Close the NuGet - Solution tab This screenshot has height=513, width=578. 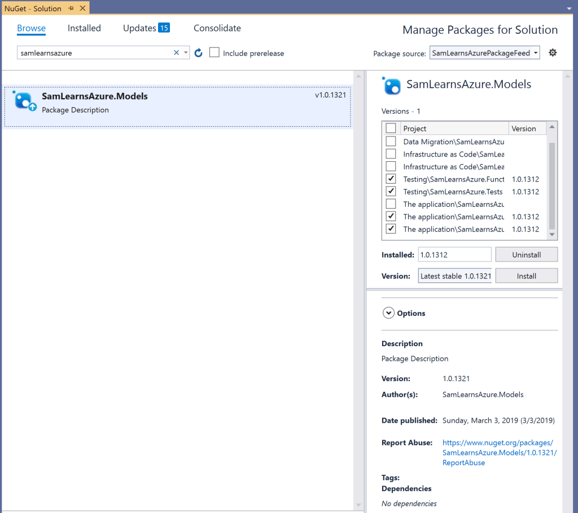tap(82, 8)
